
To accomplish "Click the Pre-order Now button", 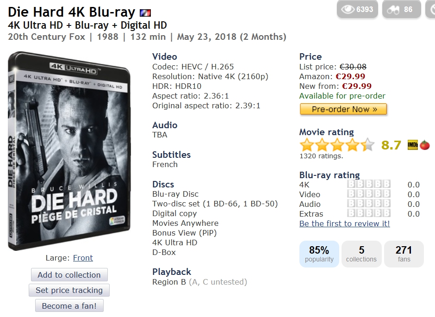I will [x=343, y=109].
